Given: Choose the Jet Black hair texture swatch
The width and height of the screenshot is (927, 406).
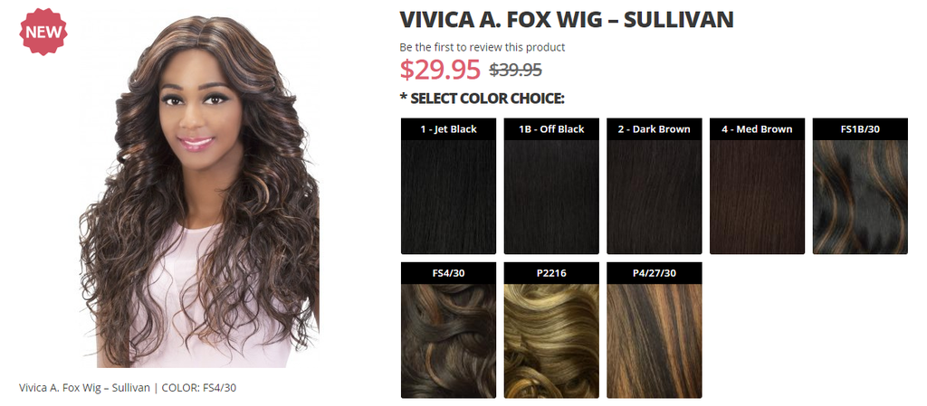Looking at the screenshot, I should (449, 197).
